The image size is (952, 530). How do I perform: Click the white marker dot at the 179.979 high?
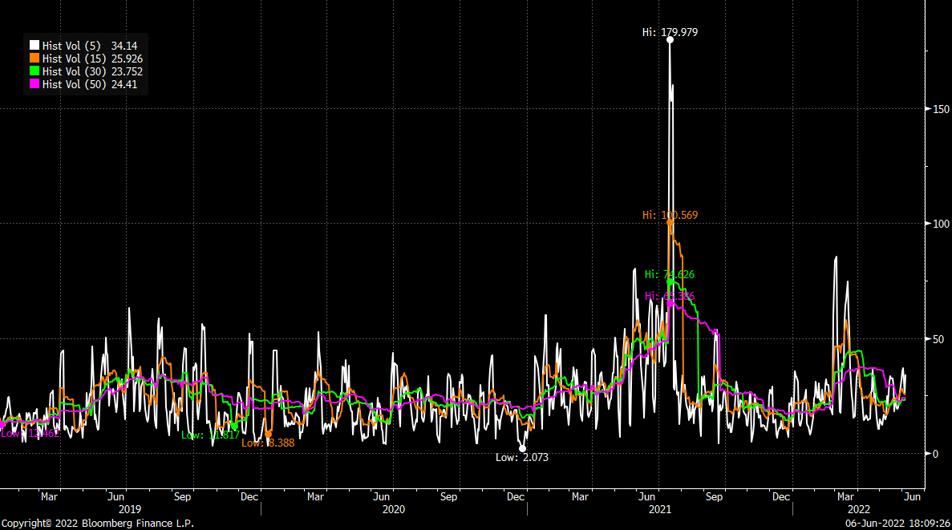pos(670,39)
